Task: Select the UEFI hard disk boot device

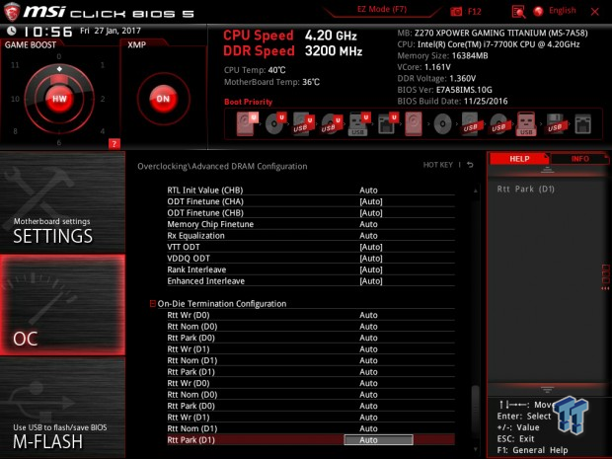Action: click(247, 123)
